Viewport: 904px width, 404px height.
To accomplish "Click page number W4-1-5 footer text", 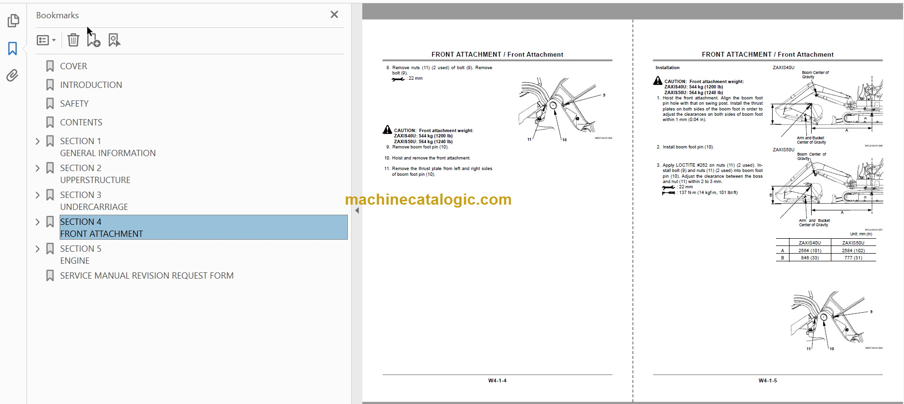I will click(767, 380).
